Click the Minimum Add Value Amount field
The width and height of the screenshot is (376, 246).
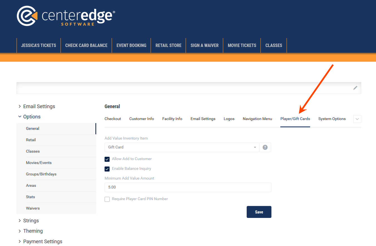[188, 187]
